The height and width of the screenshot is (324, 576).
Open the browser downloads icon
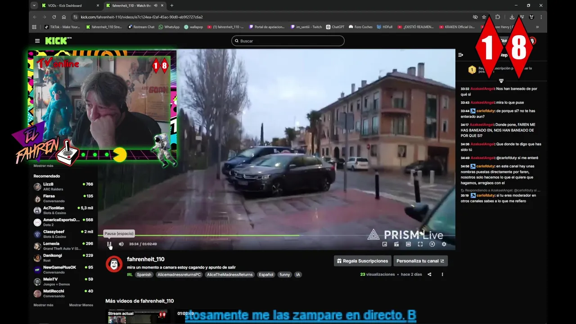512,17
